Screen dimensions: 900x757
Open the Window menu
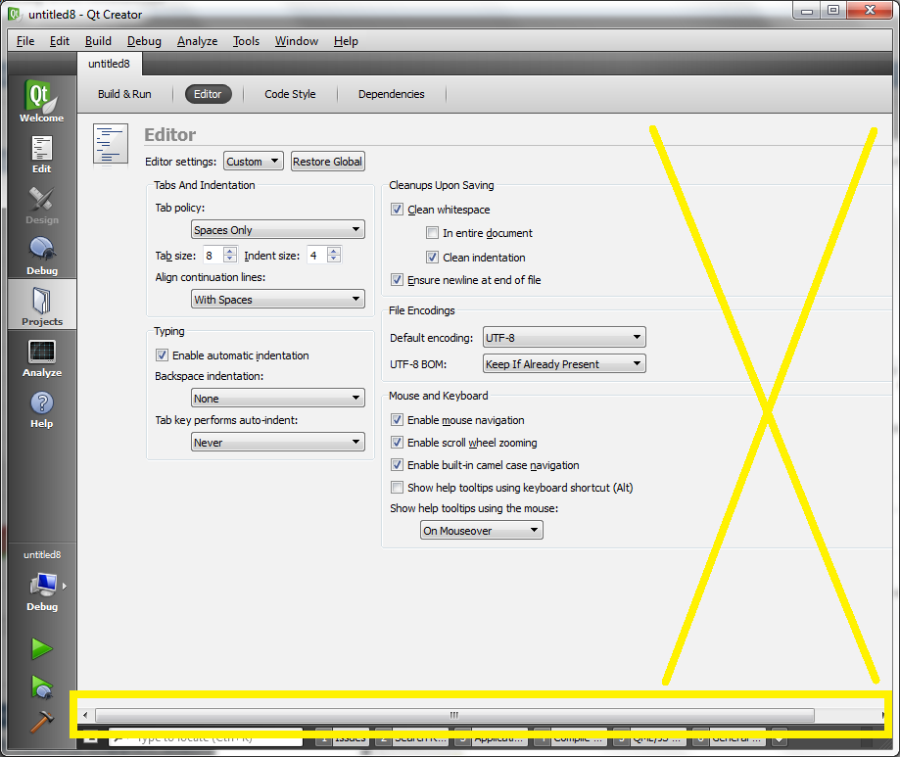[297, 41]
